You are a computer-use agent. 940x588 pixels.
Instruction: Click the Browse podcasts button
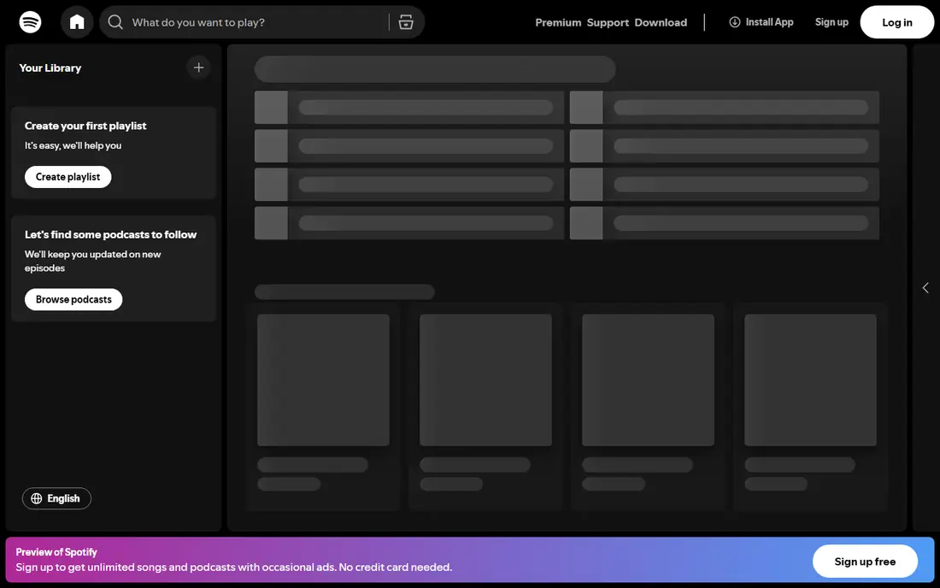tap(73, 300)
